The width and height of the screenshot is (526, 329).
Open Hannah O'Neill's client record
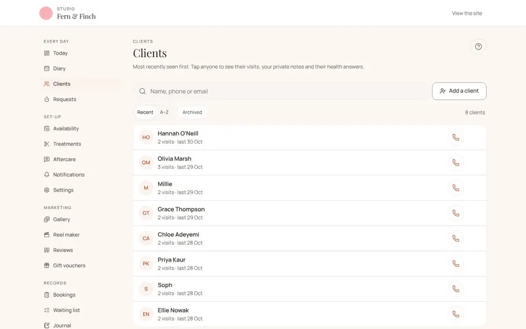pyautogui.click(x=309, y=137)
